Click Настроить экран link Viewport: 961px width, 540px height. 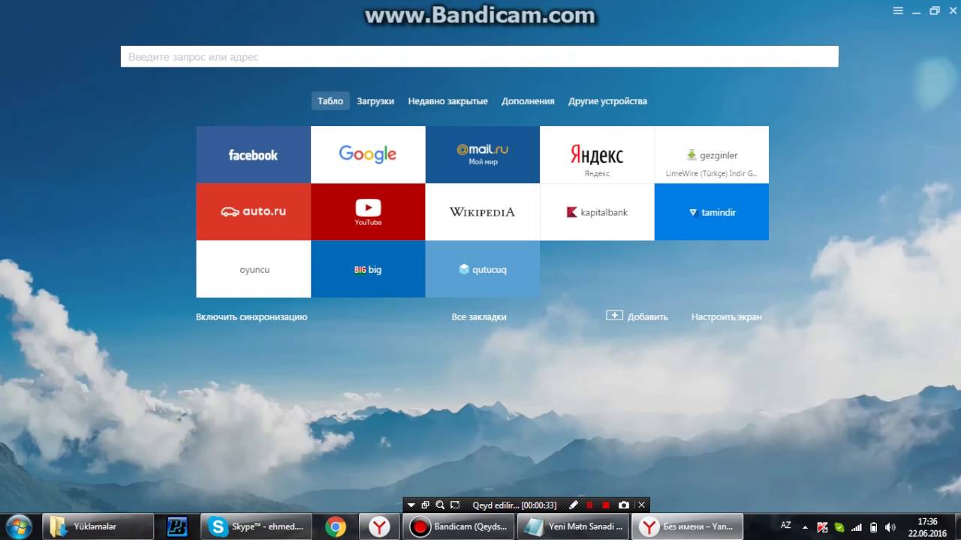pyautogui.click(x=727, y=317)
